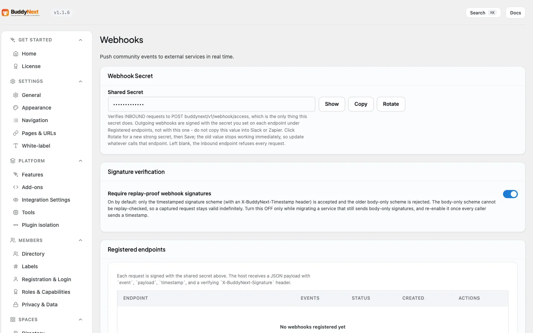The height and width of the screenshot is (333, 533).
Task: Collapse the Members section chevron
Action: click(81, 240)
